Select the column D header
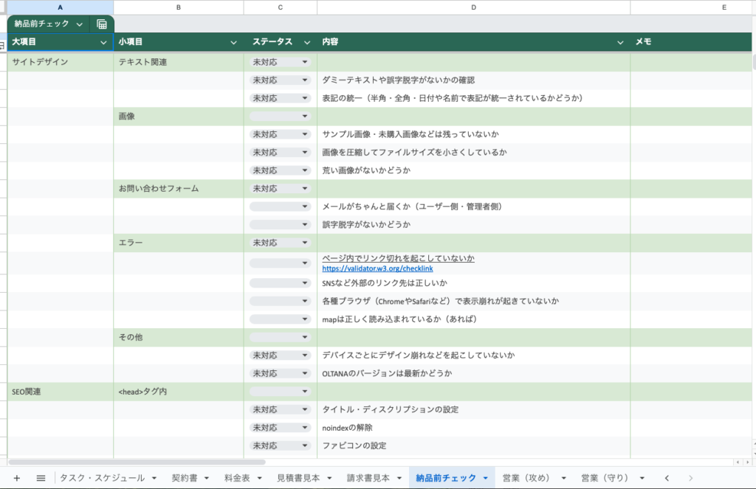The height and width of the screenshot is (489, 756). coord(473,7)
